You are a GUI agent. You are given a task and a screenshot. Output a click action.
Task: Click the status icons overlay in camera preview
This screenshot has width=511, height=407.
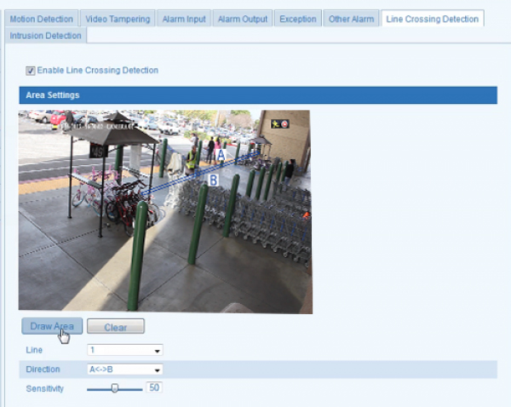coord(279,123)
